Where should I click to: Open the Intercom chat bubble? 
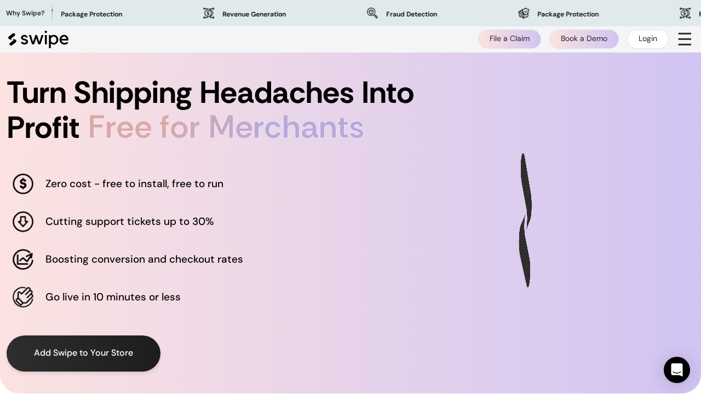tap(677, 370)
